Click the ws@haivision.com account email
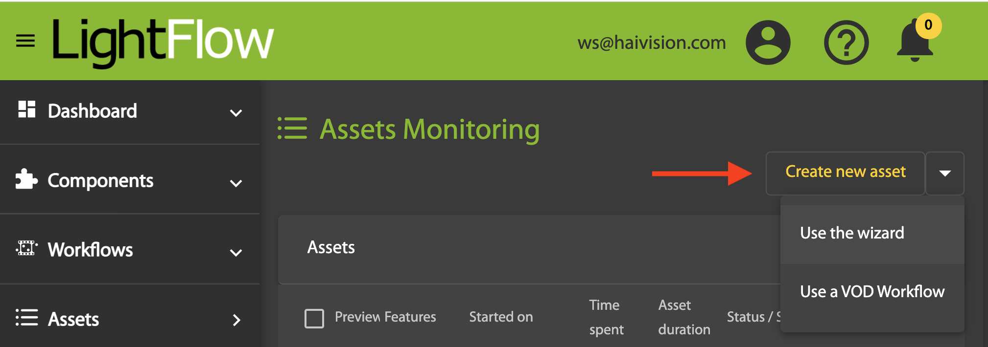The image size is (988, 347). (x=652, y=43)
